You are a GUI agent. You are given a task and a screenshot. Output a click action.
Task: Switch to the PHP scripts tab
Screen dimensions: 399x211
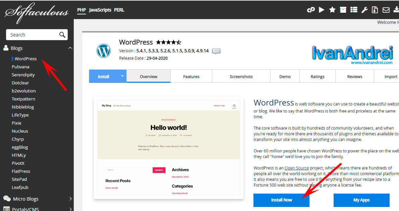pyautogui.click(x=81, y=10)
